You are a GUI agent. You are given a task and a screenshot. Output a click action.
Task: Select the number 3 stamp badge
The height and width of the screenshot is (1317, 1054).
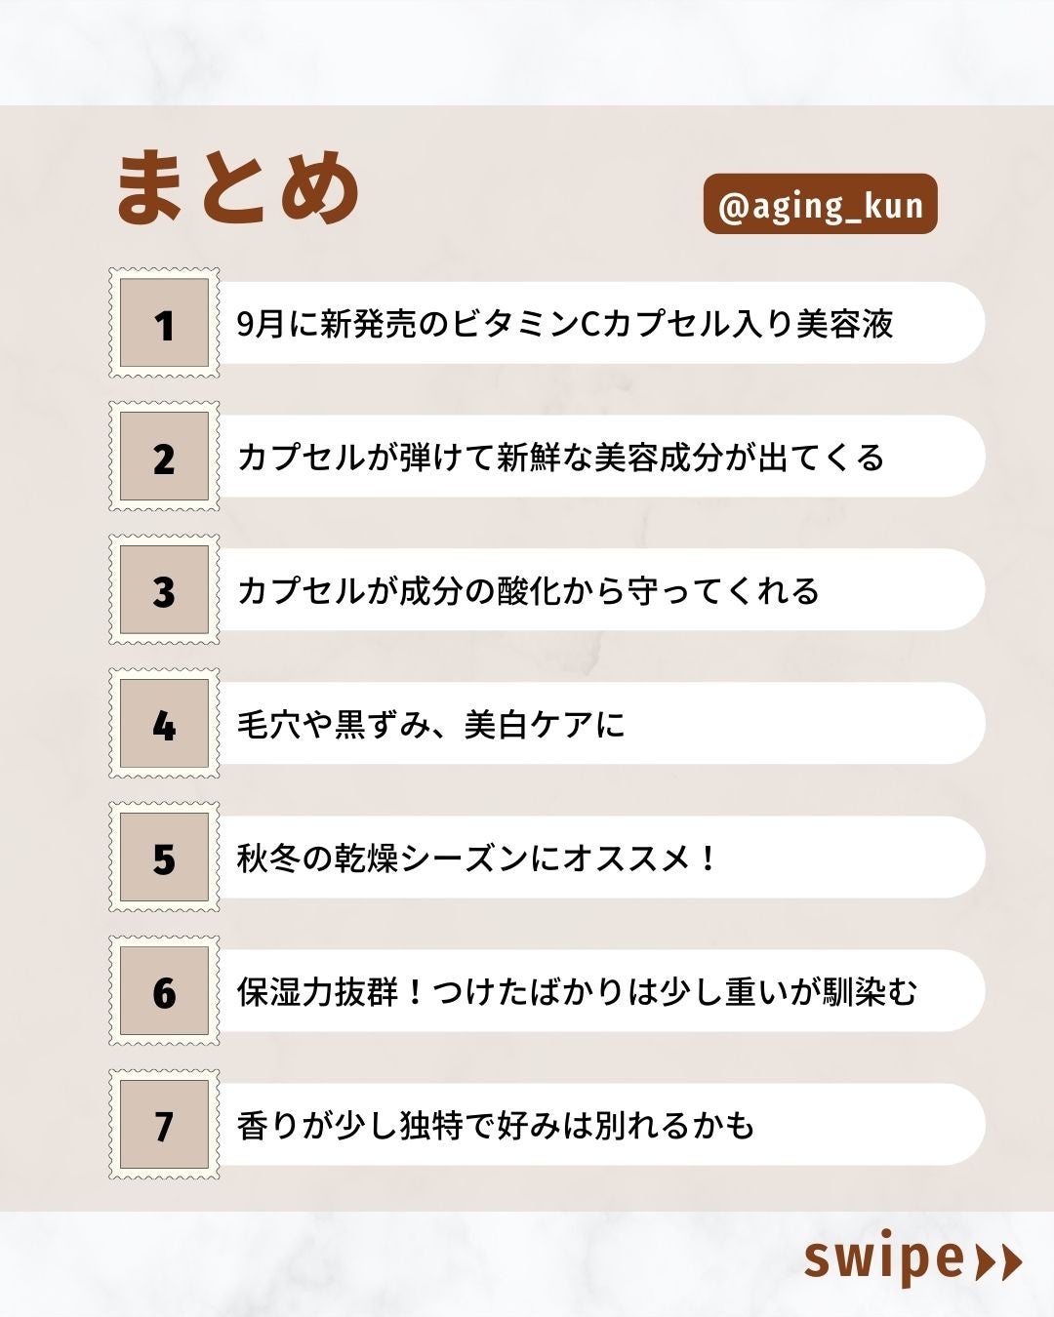pos(164,591)
